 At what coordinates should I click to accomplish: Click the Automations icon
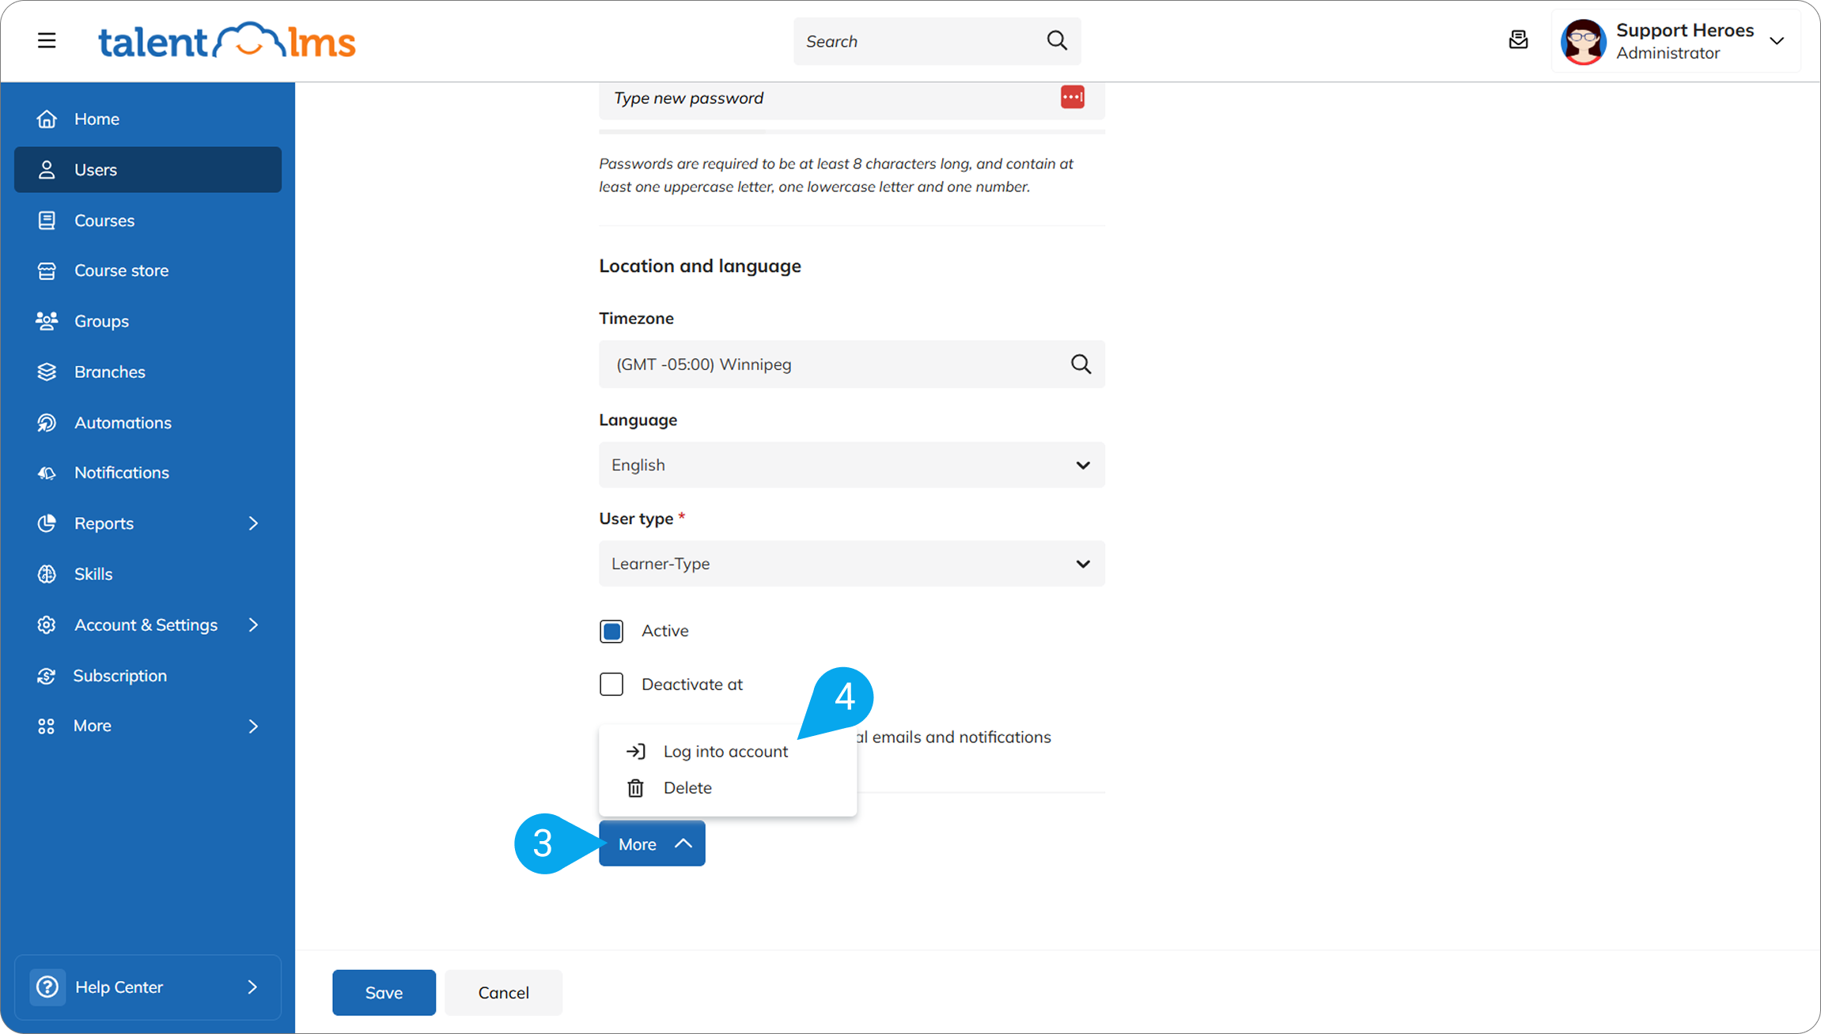click(47, 422)
